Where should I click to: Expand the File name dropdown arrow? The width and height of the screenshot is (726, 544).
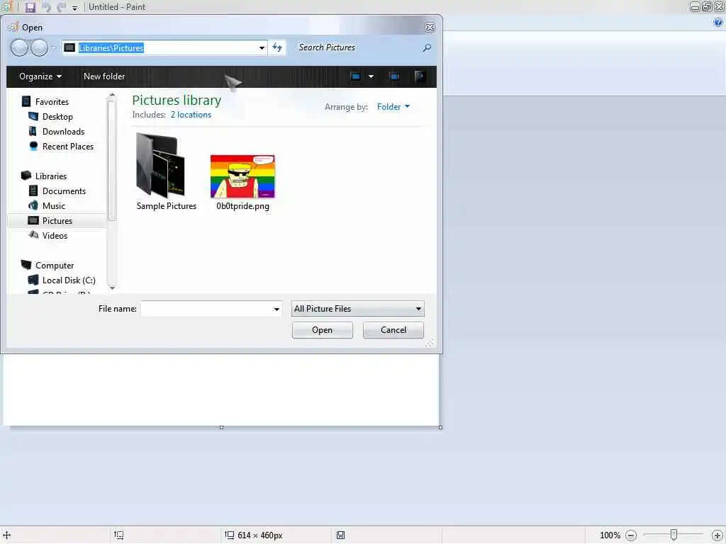[x=277, y=309]
